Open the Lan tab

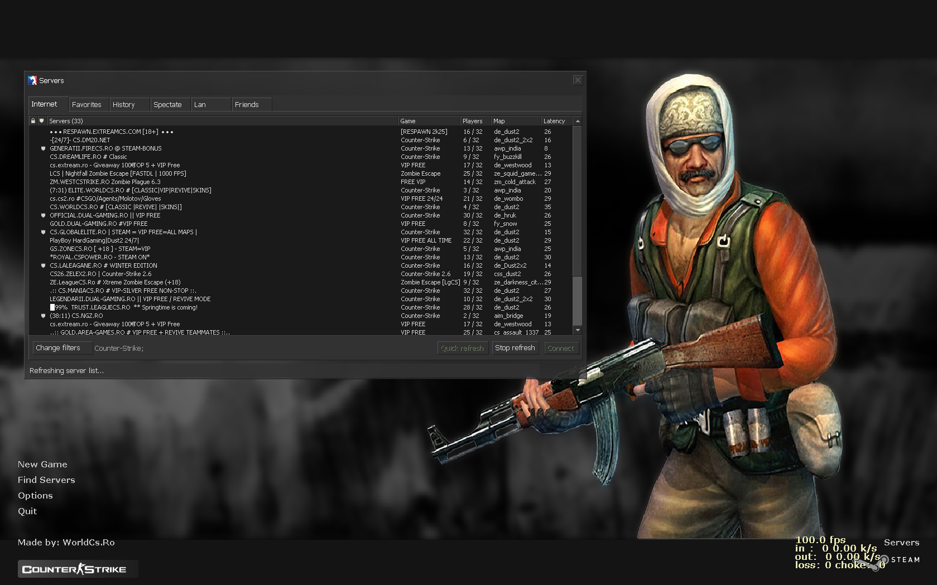point(211,104)
